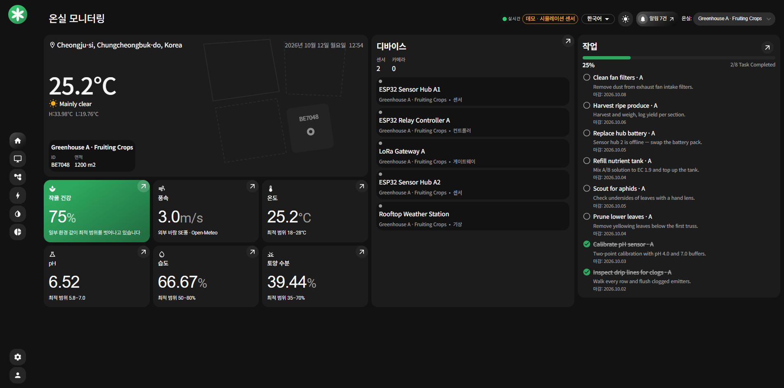Open the settings gear in sidebar
Viewport: 784px width, 388px height.
[x=18, y=357]
